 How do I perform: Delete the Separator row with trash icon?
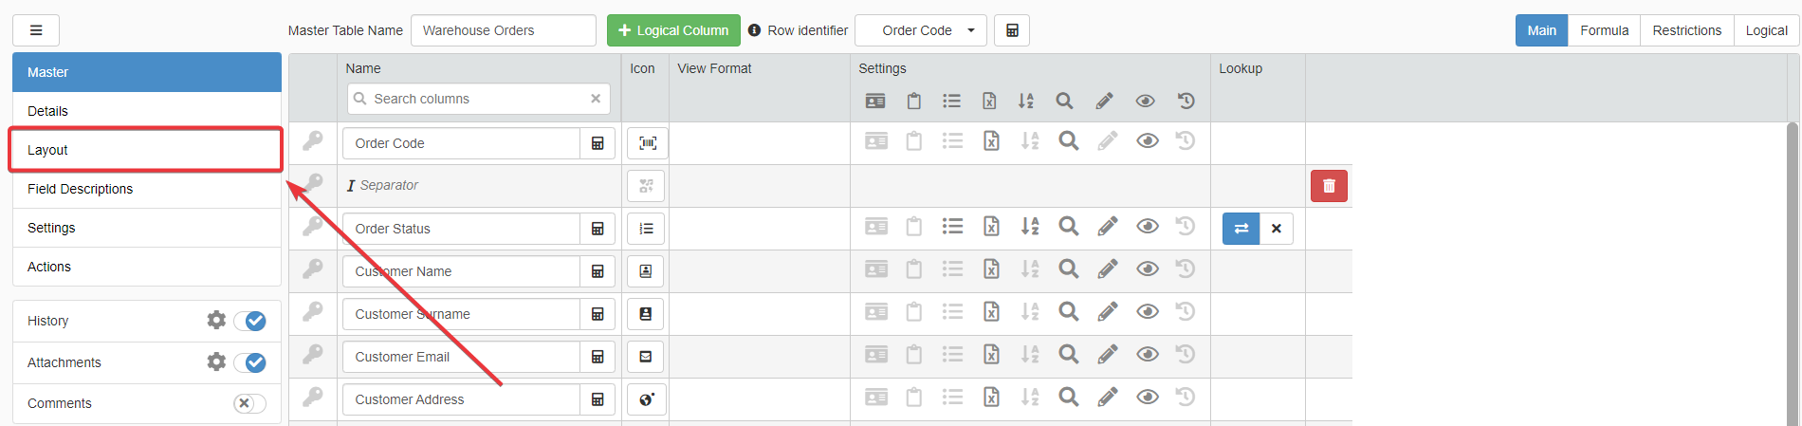coord(1329,186)
